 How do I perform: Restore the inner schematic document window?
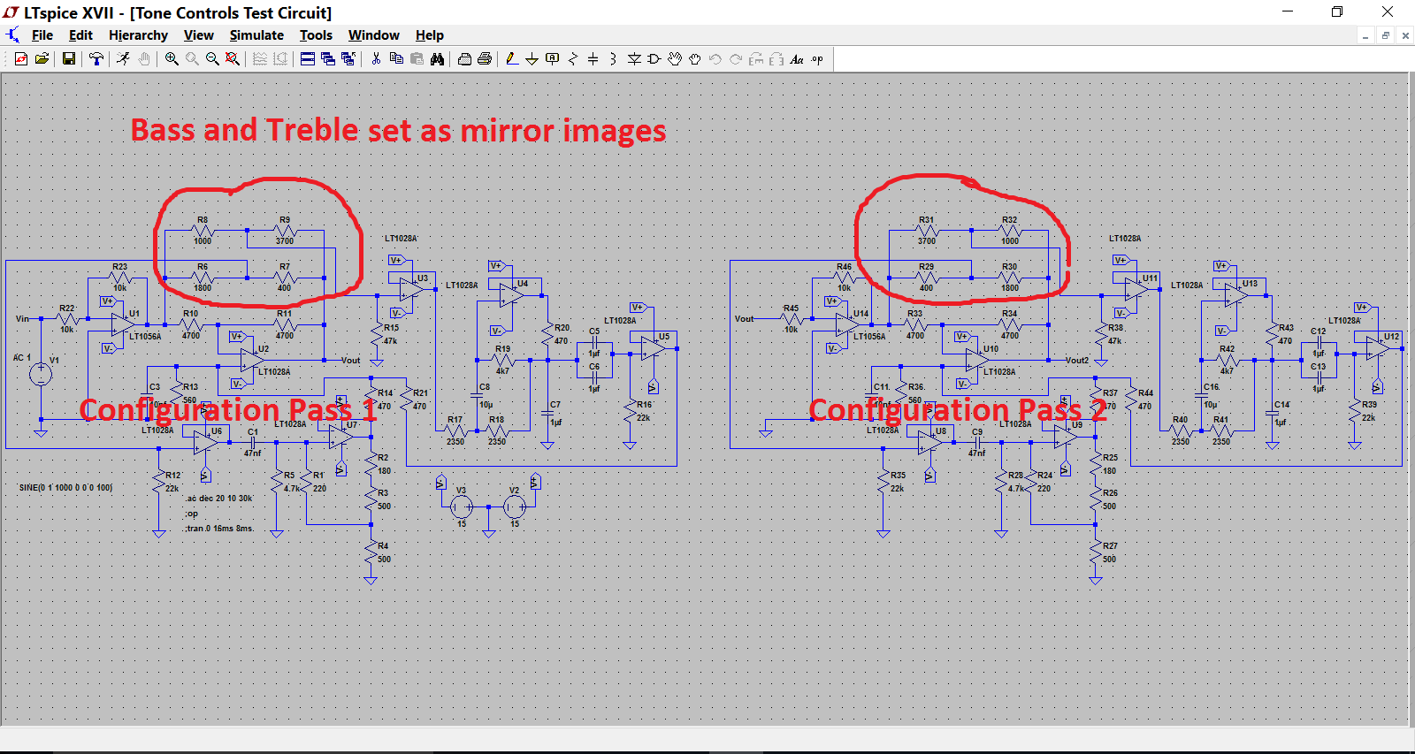(1386, 35)
